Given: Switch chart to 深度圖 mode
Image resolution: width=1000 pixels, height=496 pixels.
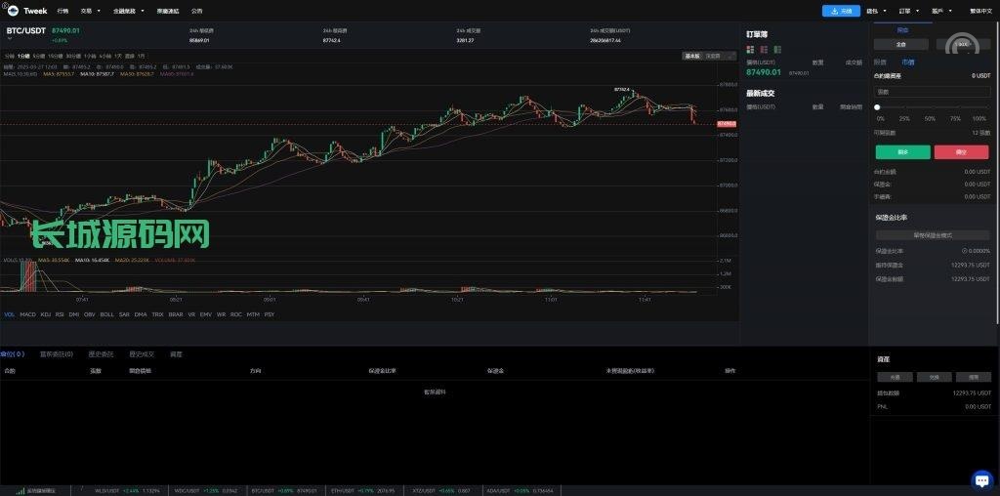Looking at the screenshot, I should coord(713,56).
